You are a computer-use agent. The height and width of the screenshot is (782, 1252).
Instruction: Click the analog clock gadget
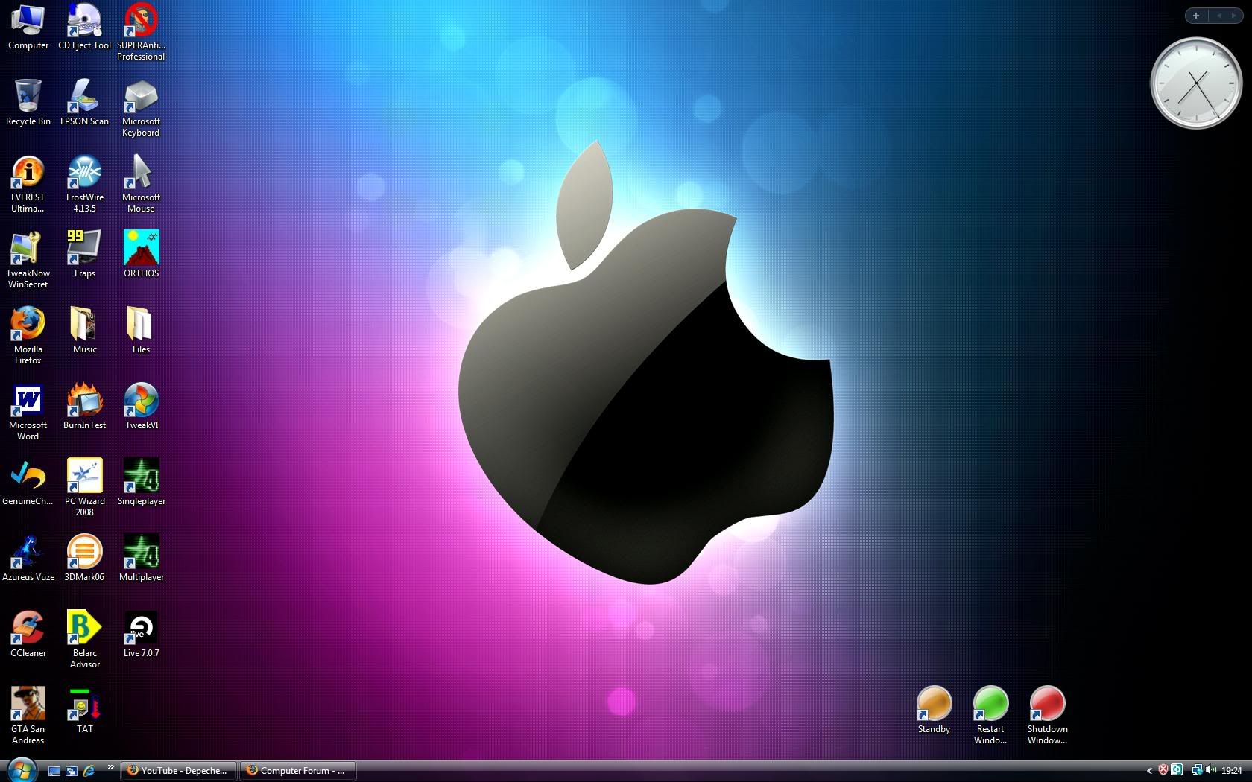[1196, 83]
